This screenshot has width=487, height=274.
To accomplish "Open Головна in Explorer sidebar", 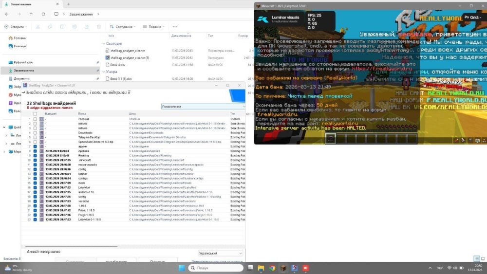I will (x=19, y=38).
